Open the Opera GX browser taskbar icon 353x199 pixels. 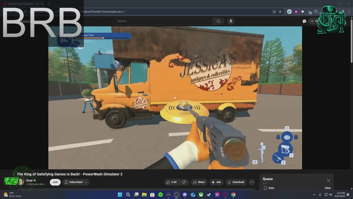[x=225, y=195]
